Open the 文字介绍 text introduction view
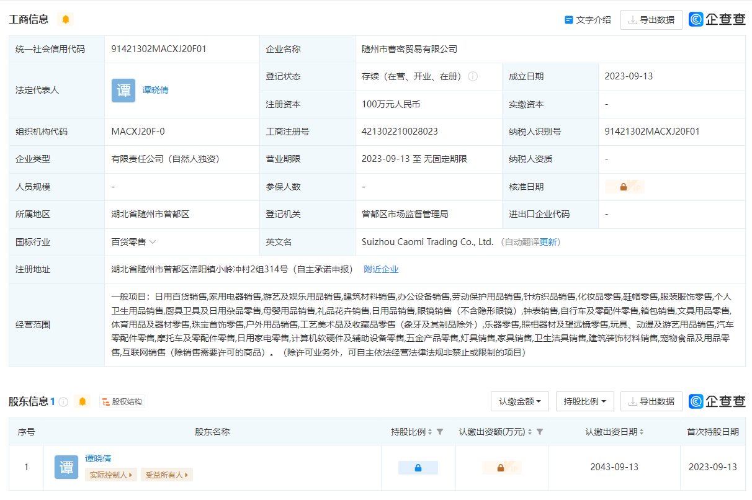 (x=587, y=20)
